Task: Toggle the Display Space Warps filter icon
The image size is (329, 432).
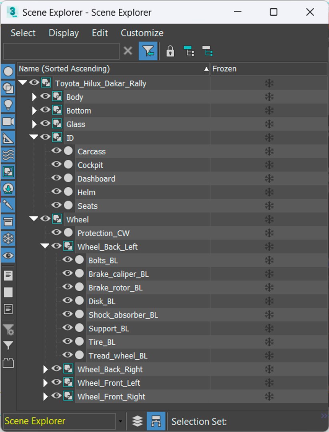Action: 8,155
